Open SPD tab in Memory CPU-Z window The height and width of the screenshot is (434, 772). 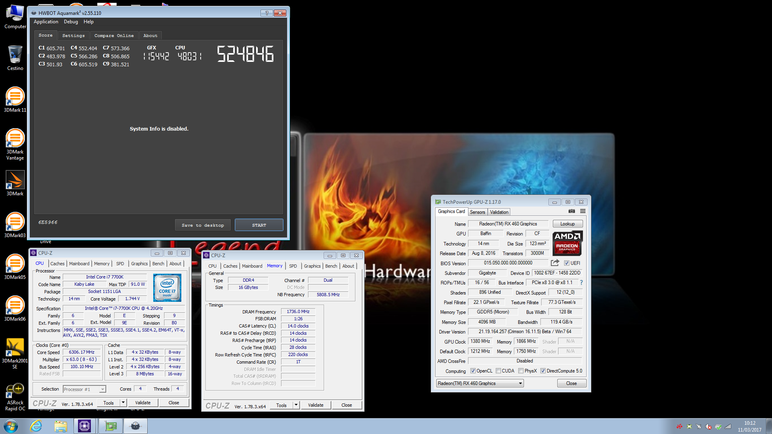point(293,266)
